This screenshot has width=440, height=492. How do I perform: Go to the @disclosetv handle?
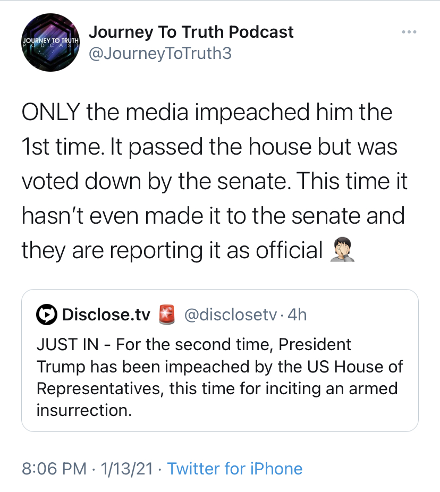[230, 315]
